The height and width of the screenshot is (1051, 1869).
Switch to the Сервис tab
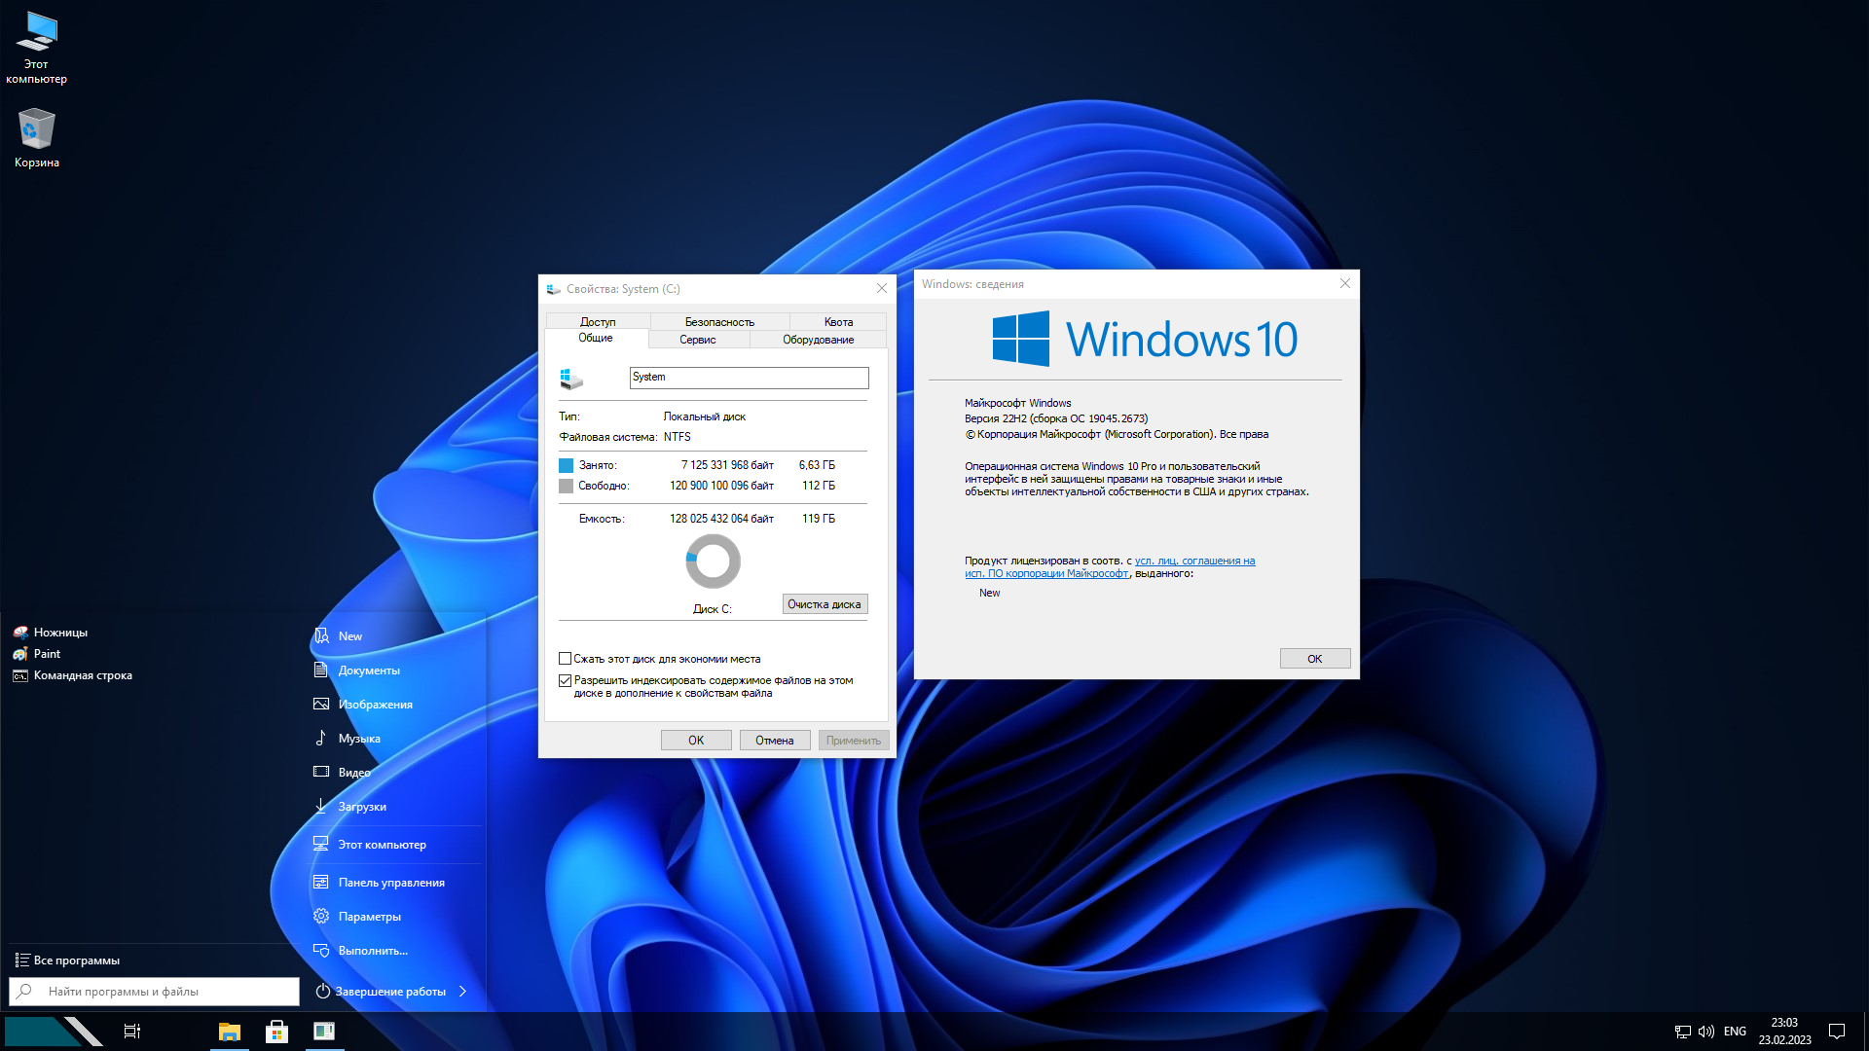point(697,340)
